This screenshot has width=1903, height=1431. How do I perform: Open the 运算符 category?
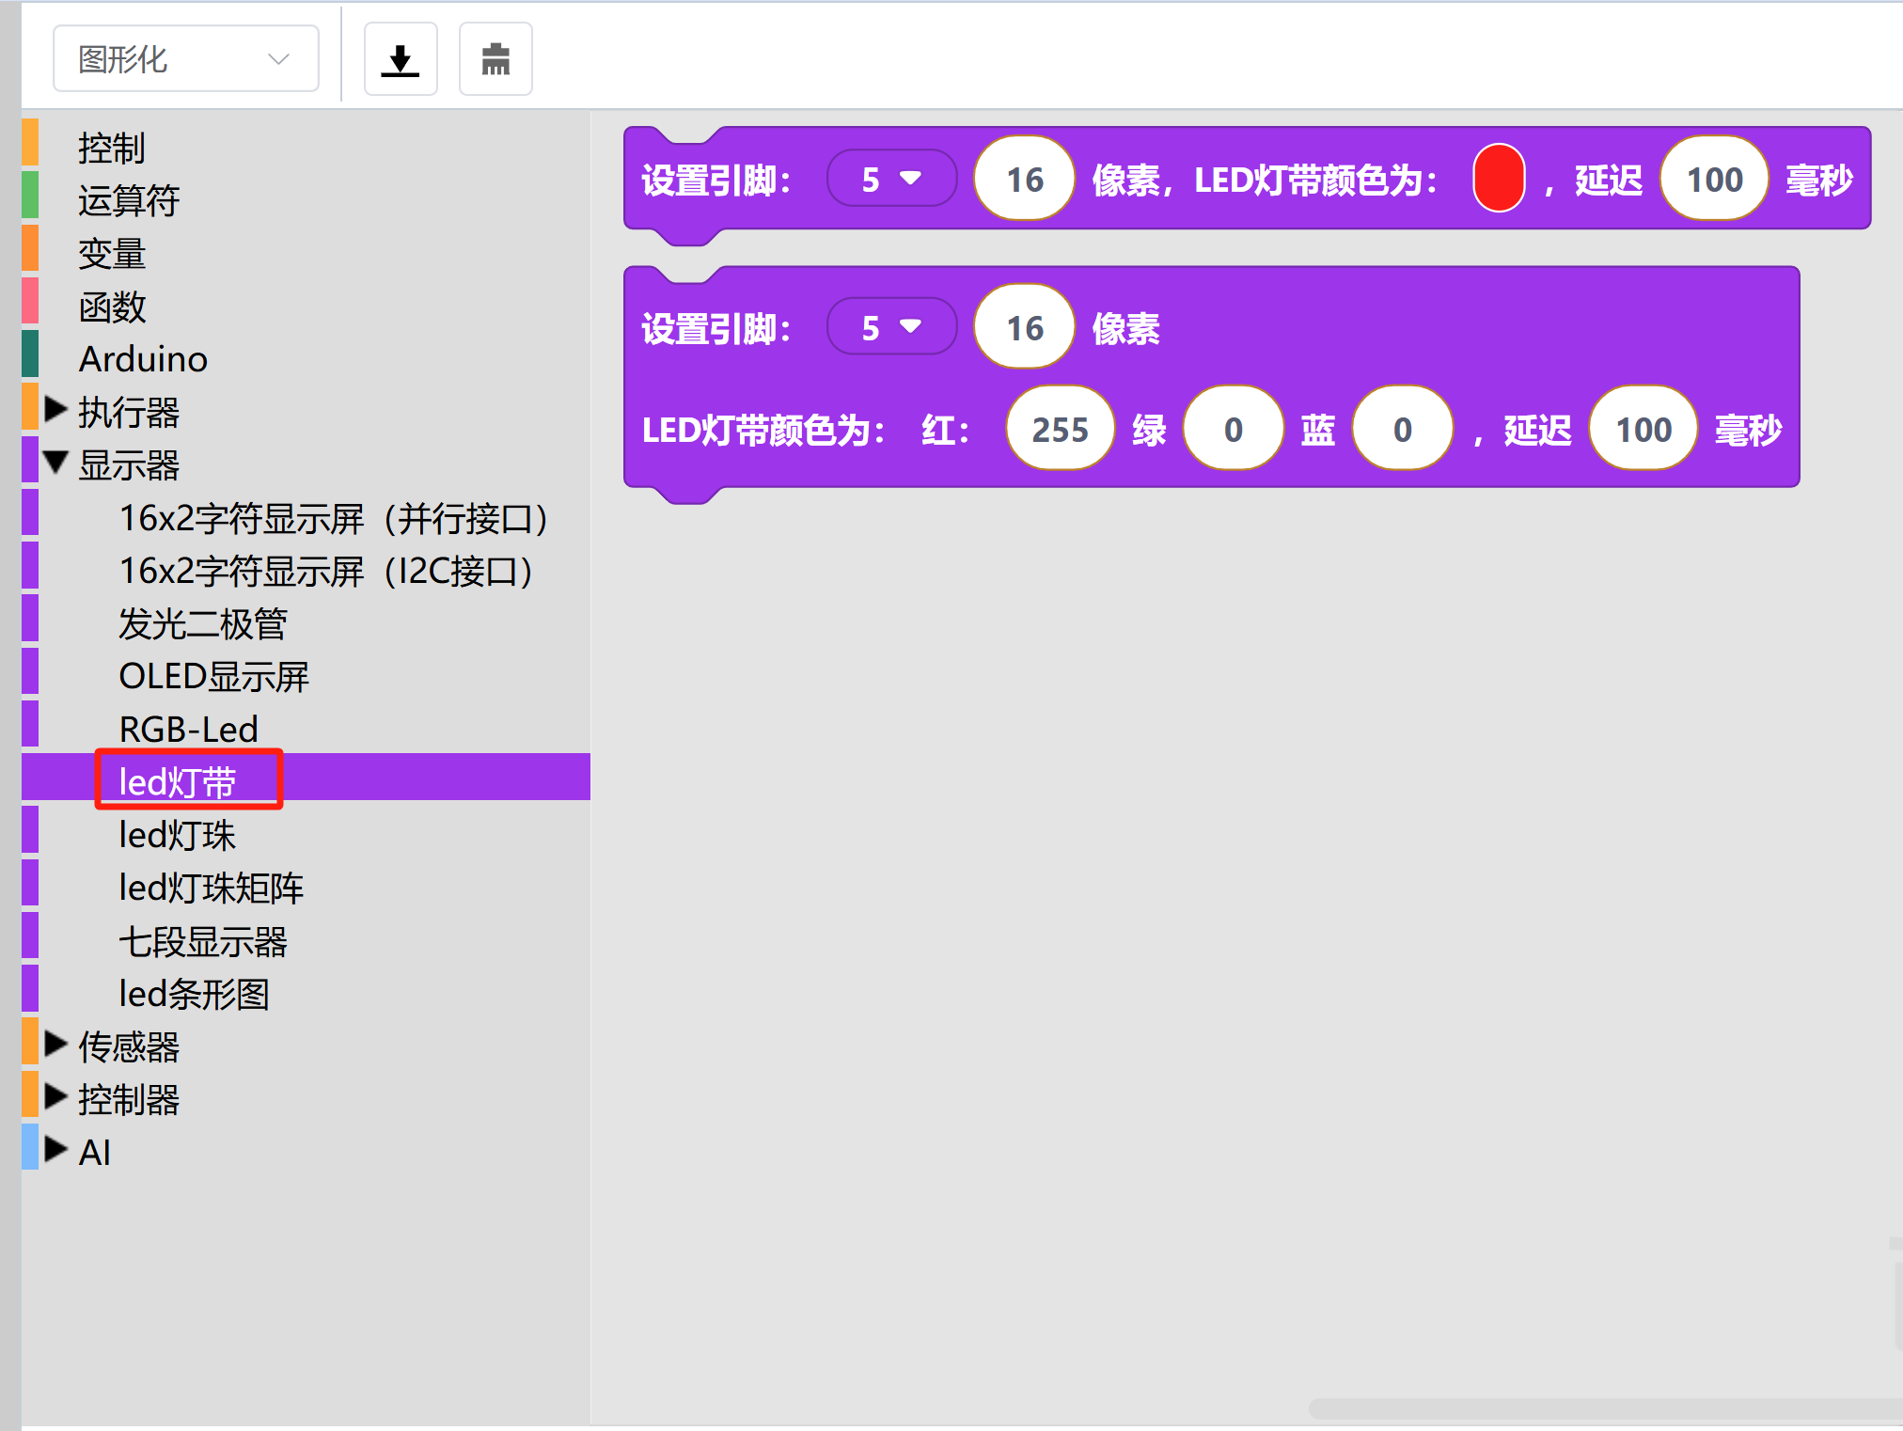[129, 200]
